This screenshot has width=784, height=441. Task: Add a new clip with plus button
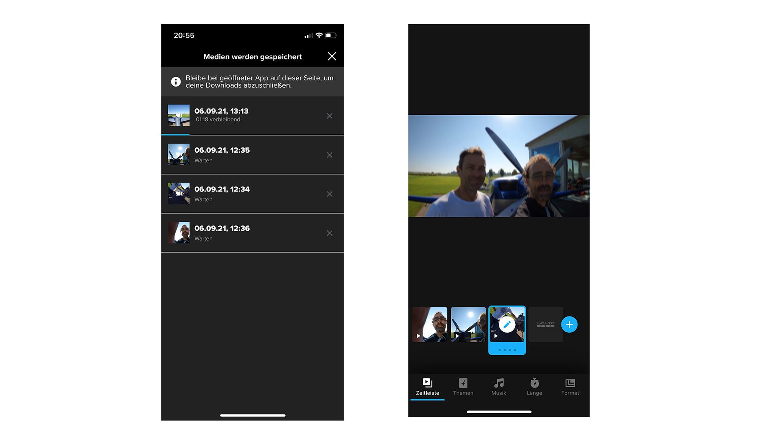coord(569,325)
